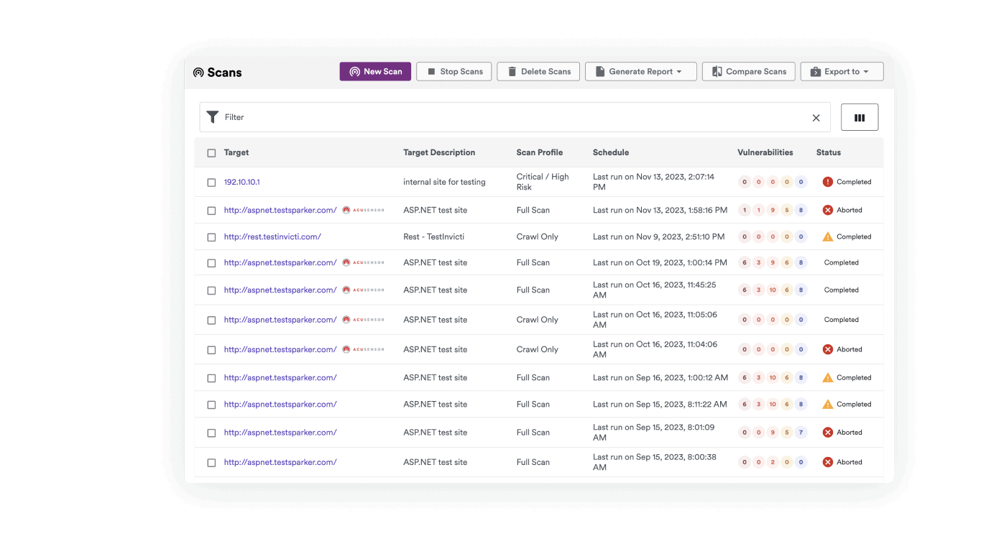Screen dimensions: 999x539
Task: Sort by Vulnerabilities column header
Action: point(765,152)
